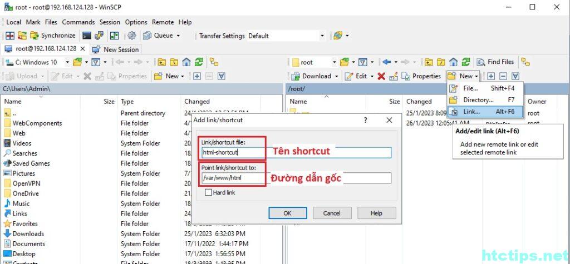Click Help in Add link/shortcut dialog
Screen dimensions: 570x264
(376, 213)
